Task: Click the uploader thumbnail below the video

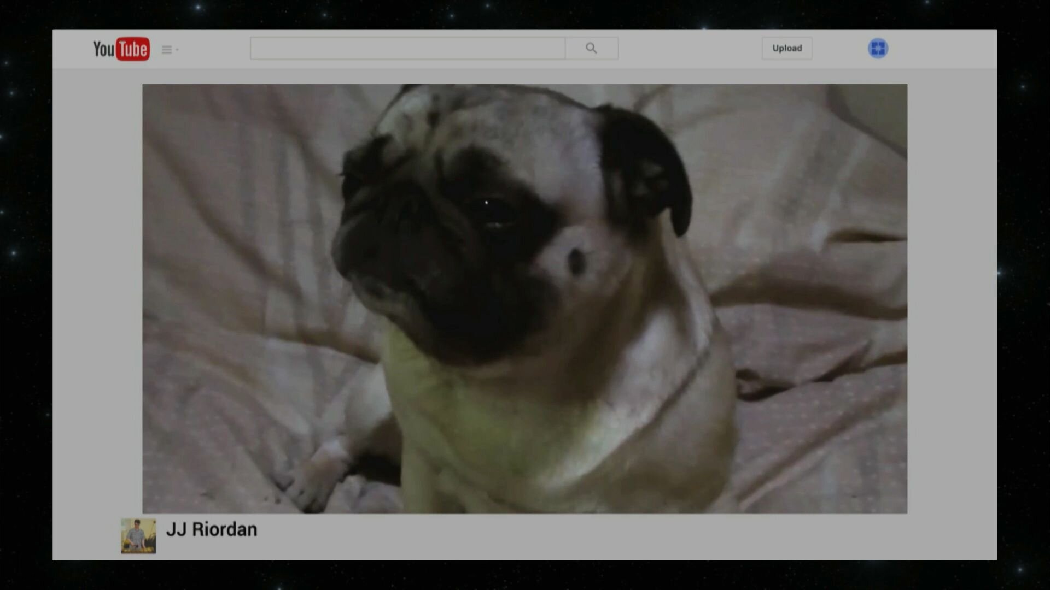Action: tap(138, 536)
